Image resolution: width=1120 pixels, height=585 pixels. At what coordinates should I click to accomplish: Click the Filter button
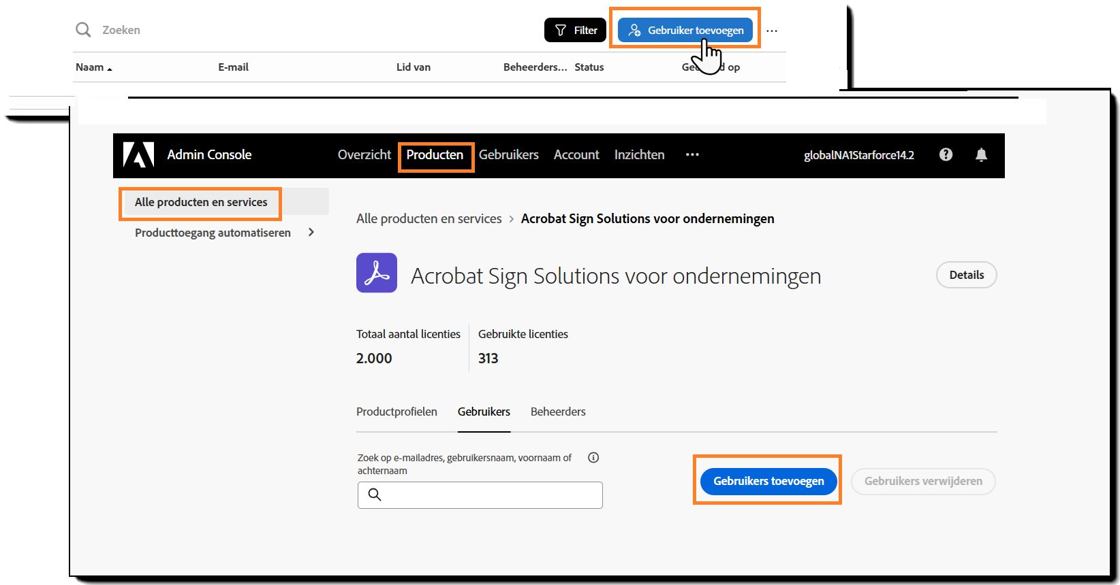coord(575,30)
